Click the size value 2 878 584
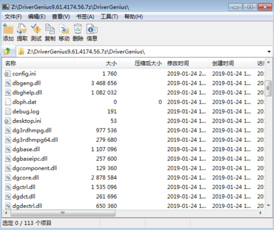This screenshot has width=274, height=230. [x=104, y=178]
